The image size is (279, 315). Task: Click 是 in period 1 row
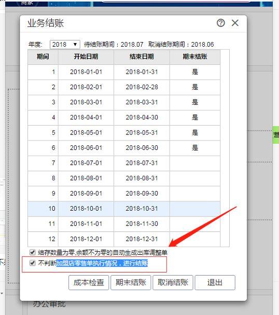[195, 72]
